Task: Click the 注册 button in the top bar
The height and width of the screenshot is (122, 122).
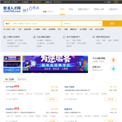Action: coord(116,2)
